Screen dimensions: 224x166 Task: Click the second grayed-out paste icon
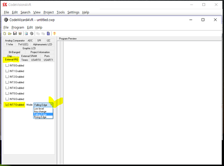[43, 33]
